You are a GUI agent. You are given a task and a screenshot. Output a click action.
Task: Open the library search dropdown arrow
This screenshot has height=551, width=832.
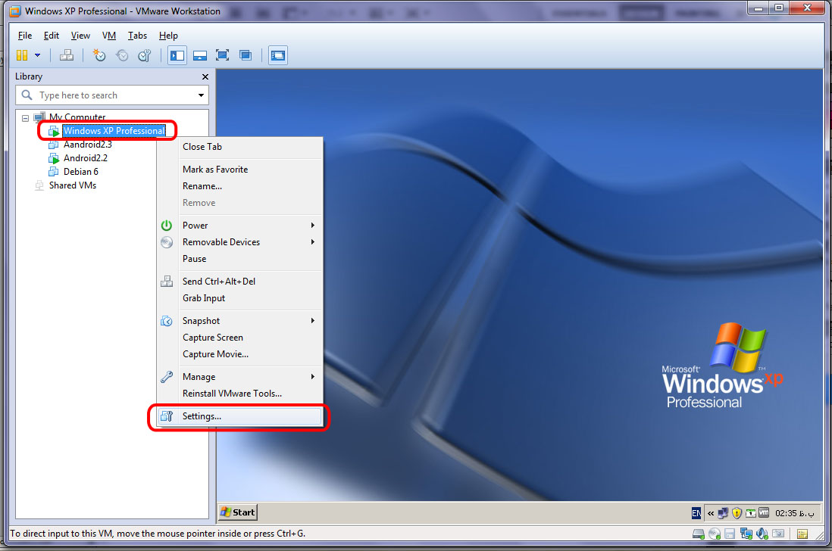202,95
